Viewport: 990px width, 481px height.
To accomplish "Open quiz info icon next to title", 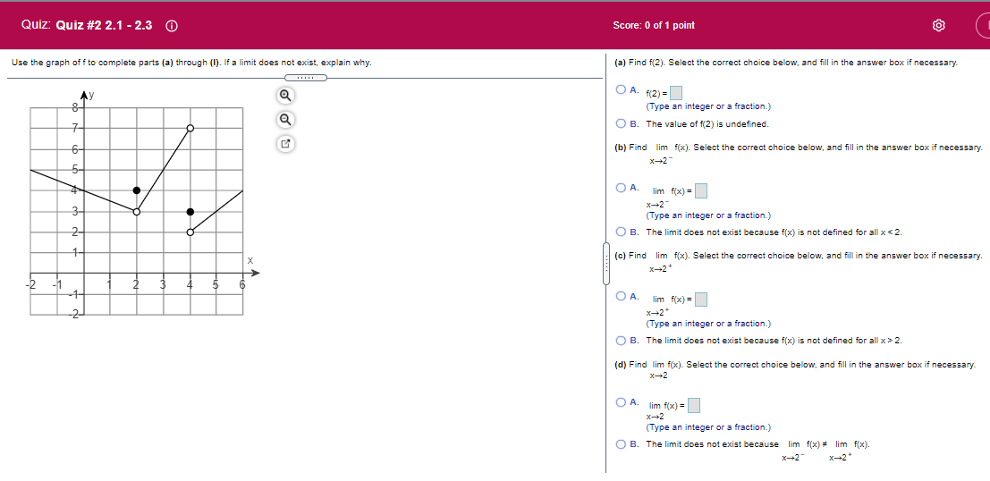I will (172, 26).
